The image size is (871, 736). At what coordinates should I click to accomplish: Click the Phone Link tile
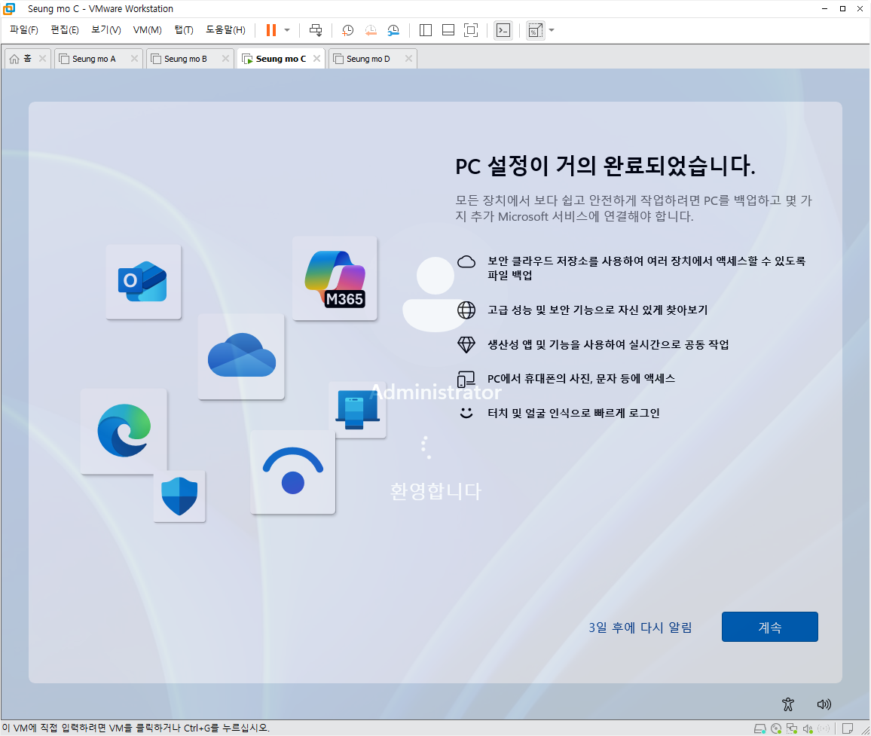[x=357, y=410]
